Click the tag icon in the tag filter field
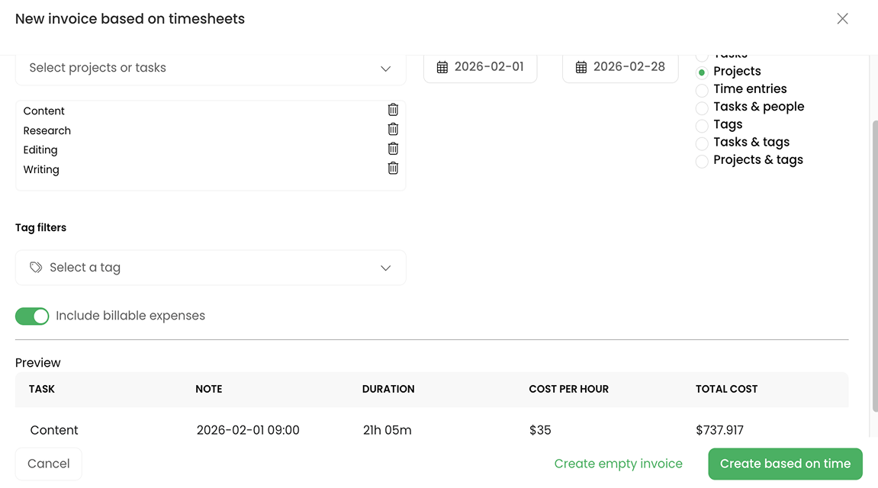Image resolution: width=878 pixels, height=488 pixels. [36, 267]
